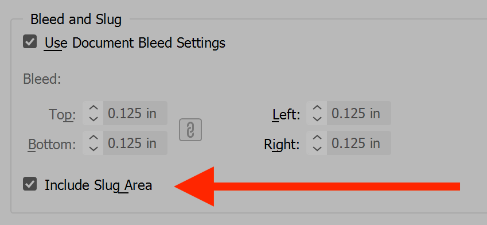Decrease Top bleed with down arrow
Image resolution: width=487 pixels, height=225 pixels.
click(x=93, y=119)
